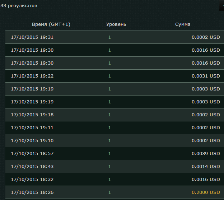Select the 17/10/2015 19:31 row timestamp
Image resolution: width=224 pixels, height=200 pixels.
tap(32, 37)
